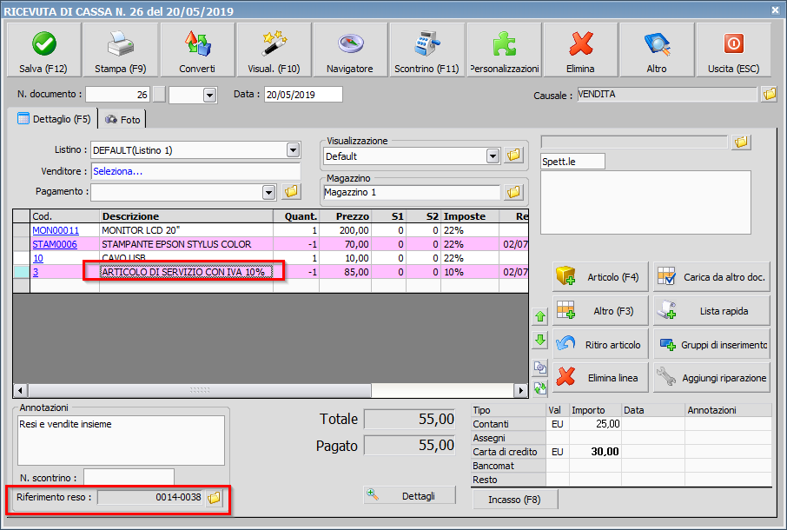787x530 pixels.
Task: Click the customer address text area
Action: coord(645,202)
